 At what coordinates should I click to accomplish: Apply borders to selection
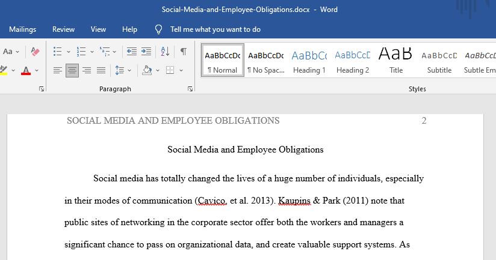tap(170, 70)
